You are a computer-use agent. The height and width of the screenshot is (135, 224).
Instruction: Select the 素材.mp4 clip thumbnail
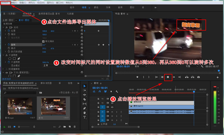tap(20, 106)
